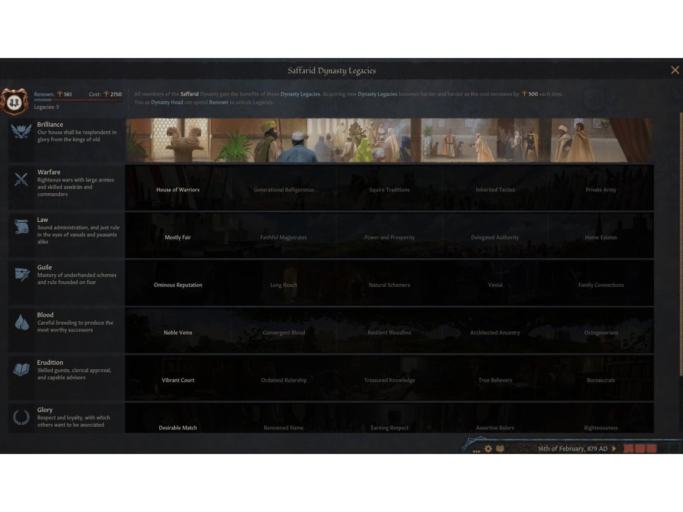Click the vertical scrollbar on the right edge
683x512 pixels.
tap(681, 244)
